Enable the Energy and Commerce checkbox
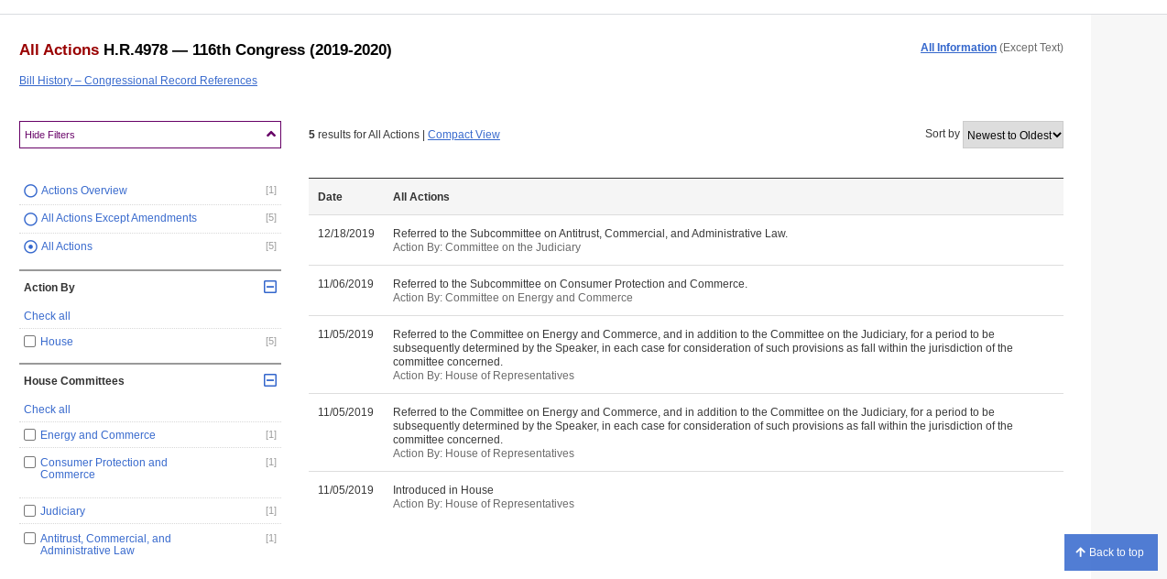This screenshot has width=1167, height=579. click(30, 435)
